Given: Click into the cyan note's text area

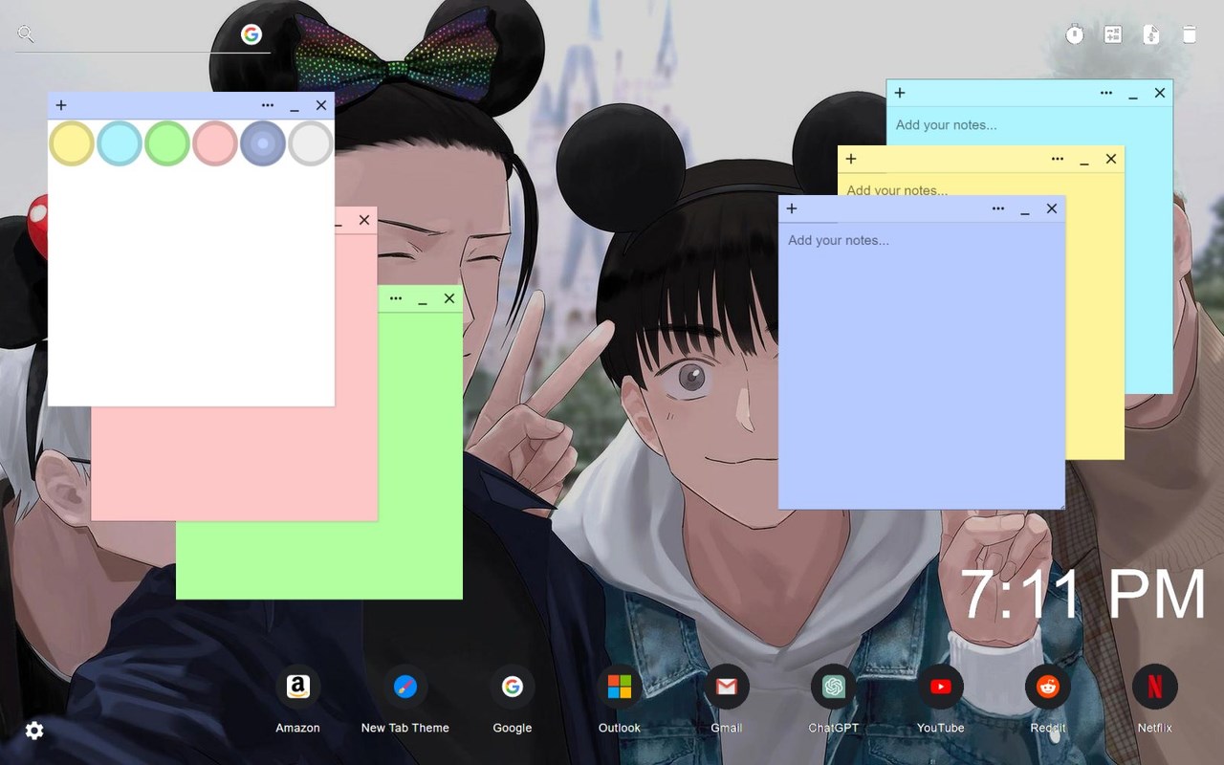Looking at the screenshot, I should (x=1029, y=125).
